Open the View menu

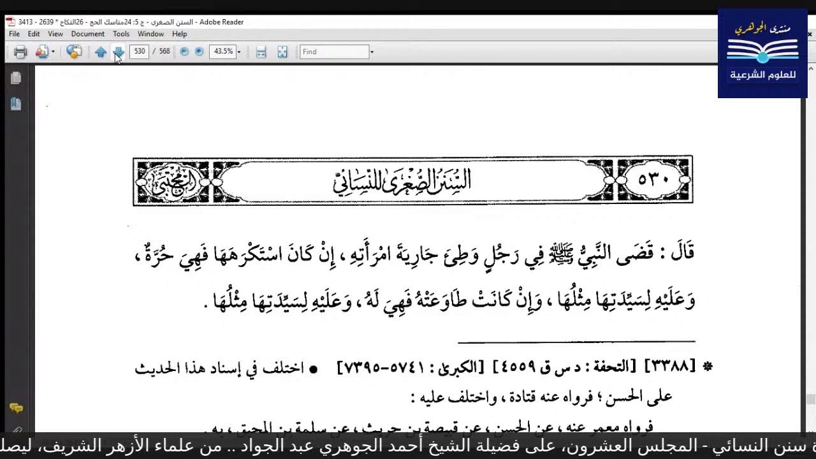(55, 34)
